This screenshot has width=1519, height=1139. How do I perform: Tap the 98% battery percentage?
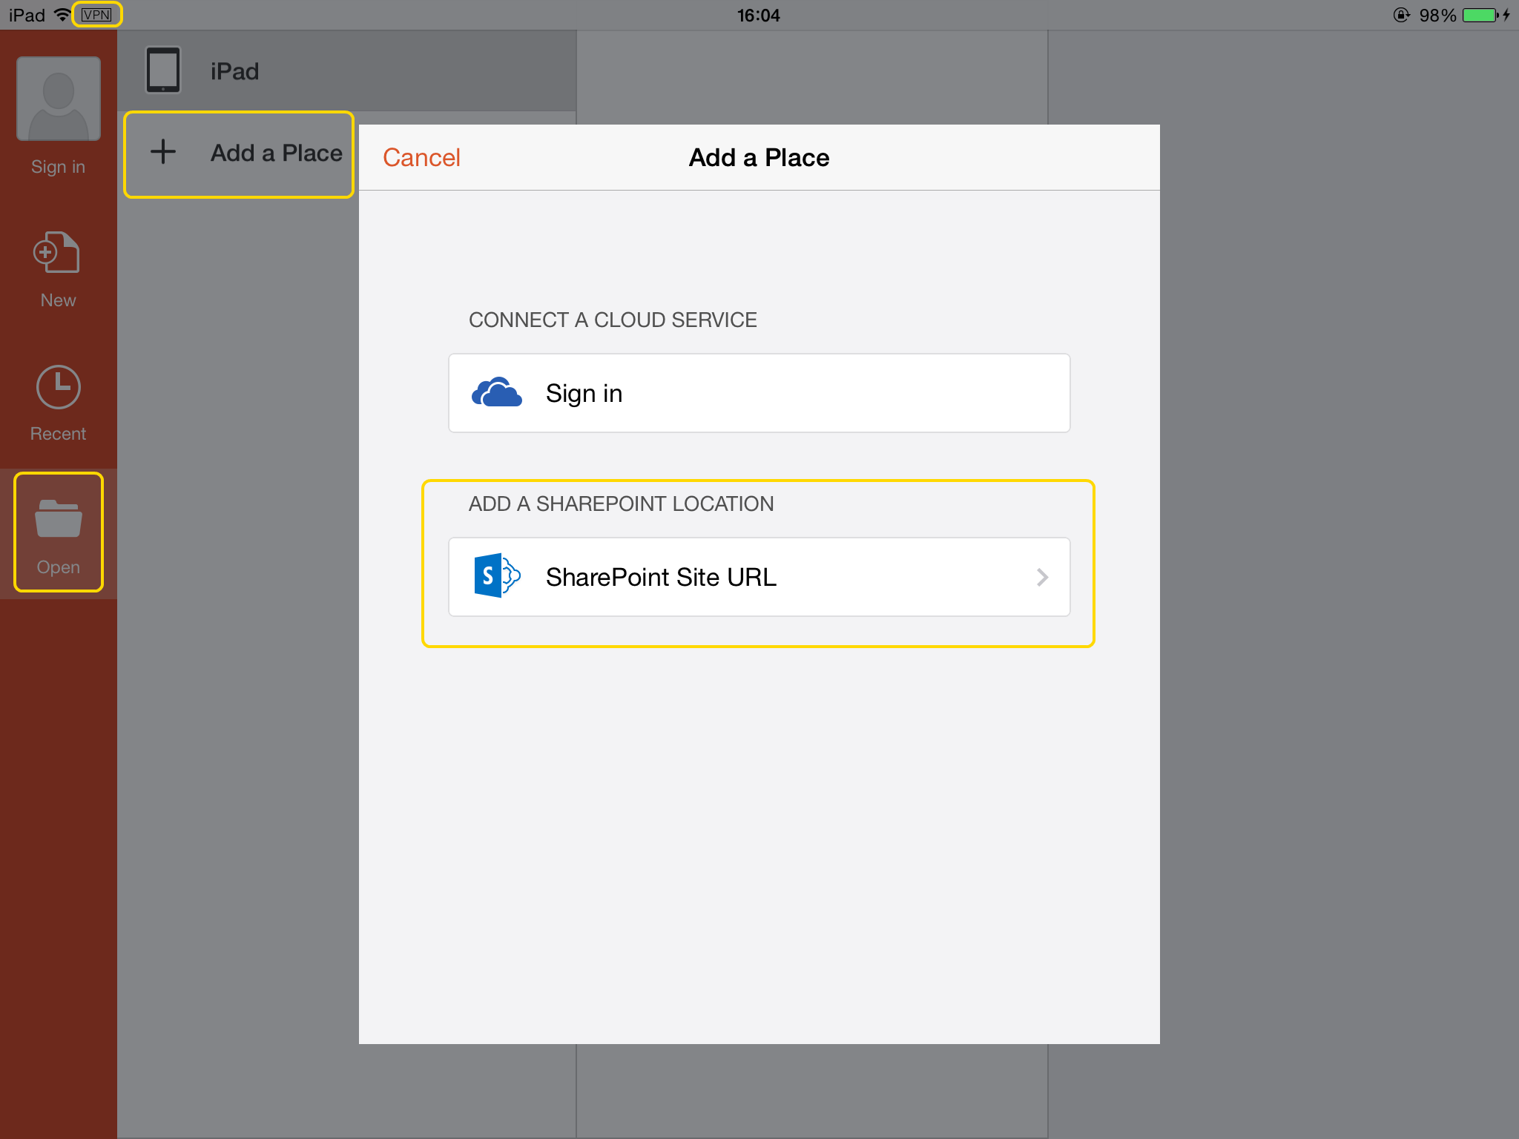pos(1437,15)
